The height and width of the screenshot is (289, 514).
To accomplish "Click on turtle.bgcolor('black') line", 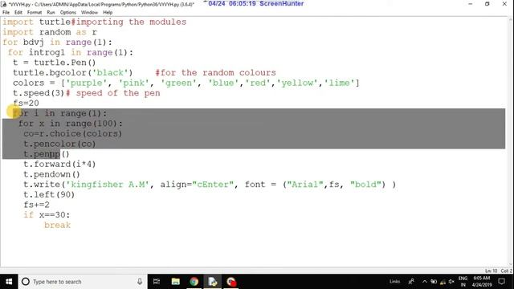I will coord(73,73).
